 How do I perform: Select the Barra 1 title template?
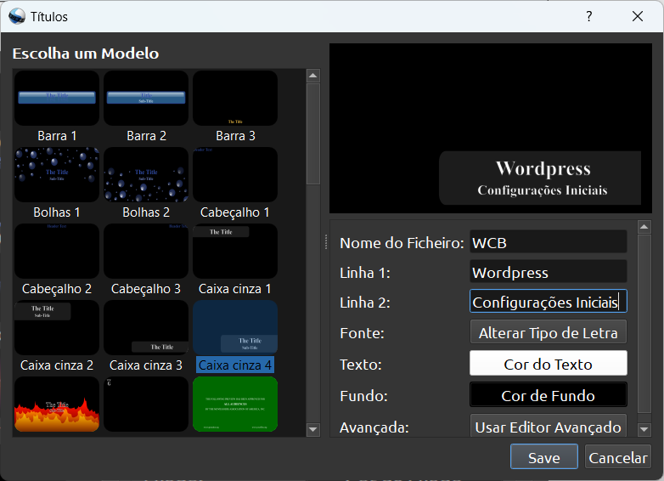pyautogui.click(x=57, y=99)
